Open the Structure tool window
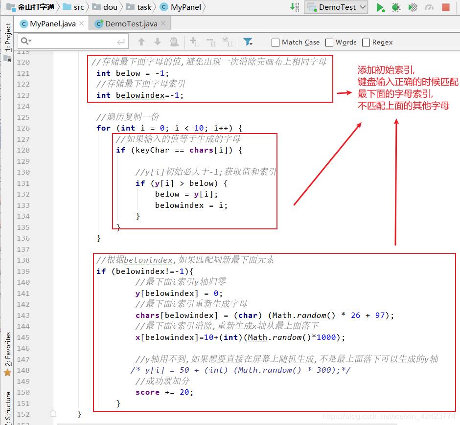 click(x=8, y=407)
